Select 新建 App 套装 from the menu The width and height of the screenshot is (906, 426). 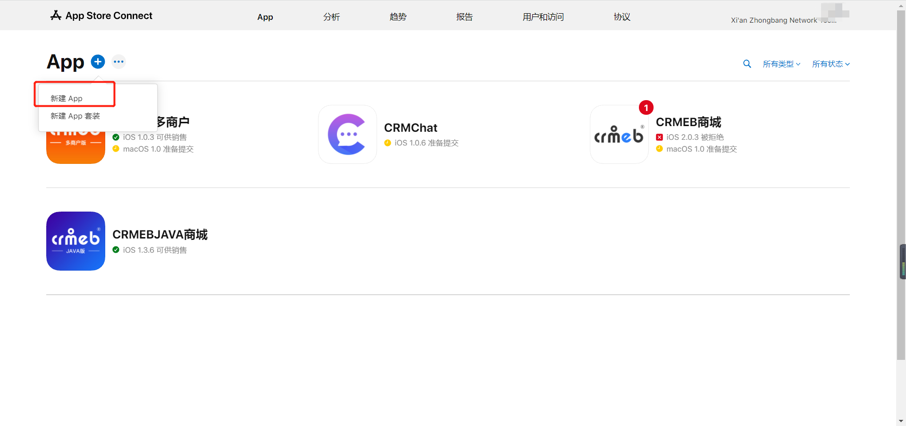[75, 116]
